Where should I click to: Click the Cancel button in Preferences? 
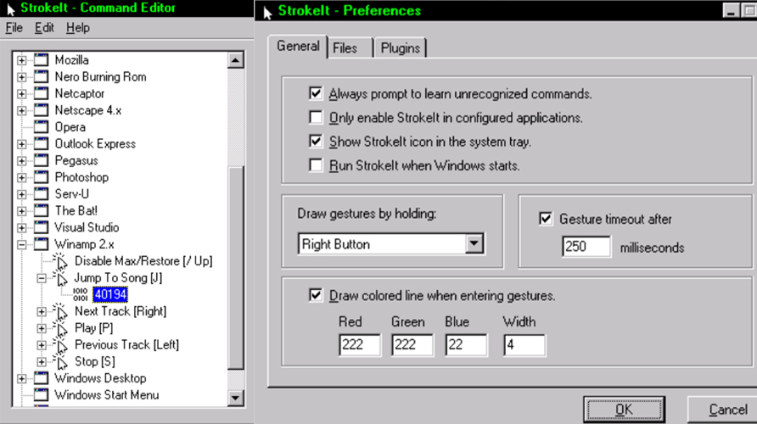point(722,410)
